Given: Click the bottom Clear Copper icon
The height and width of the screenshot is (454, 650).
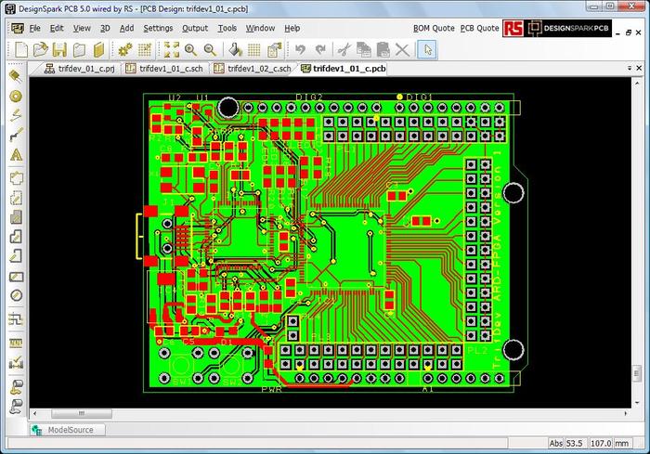Looking at the screenshot, I should click(x=16, y=406).
